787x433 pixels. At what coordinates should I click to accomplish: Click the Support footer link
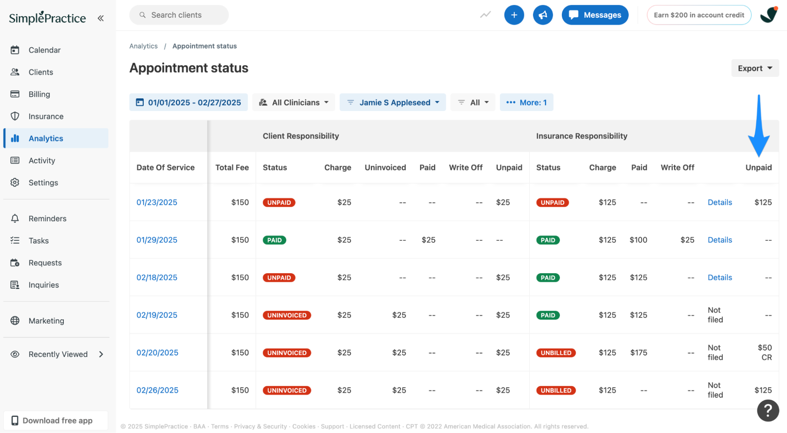tap(332, 426)
